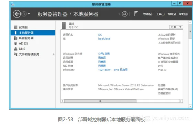The width and height of the screenshot is (193, 125).
Task: Open dropdown arrow left of refresh icon
Action: (x=119, y=14)
